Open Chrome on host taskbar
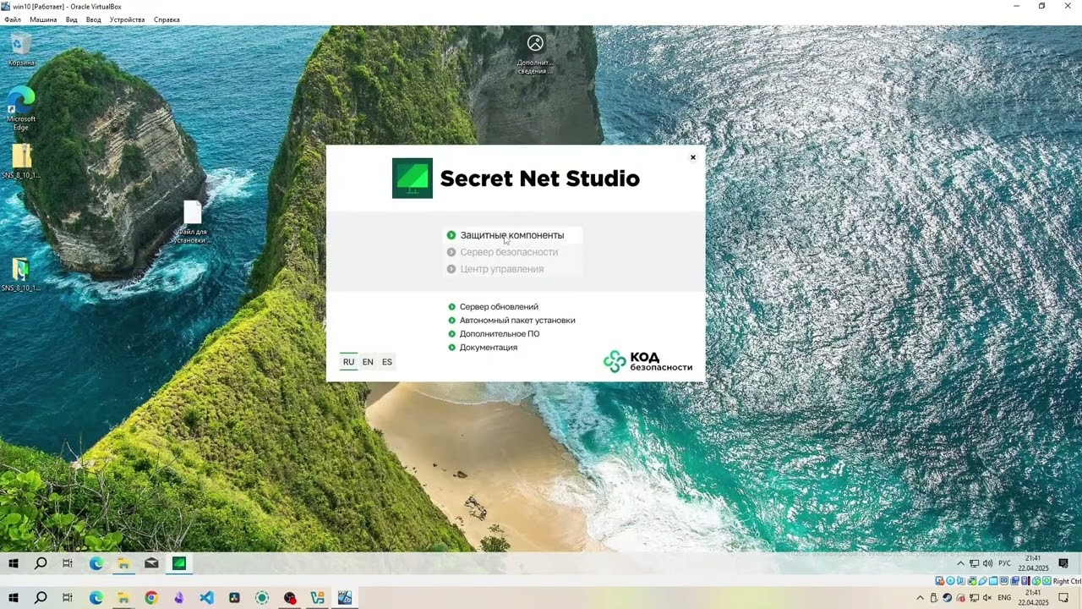 coord(151,598)
